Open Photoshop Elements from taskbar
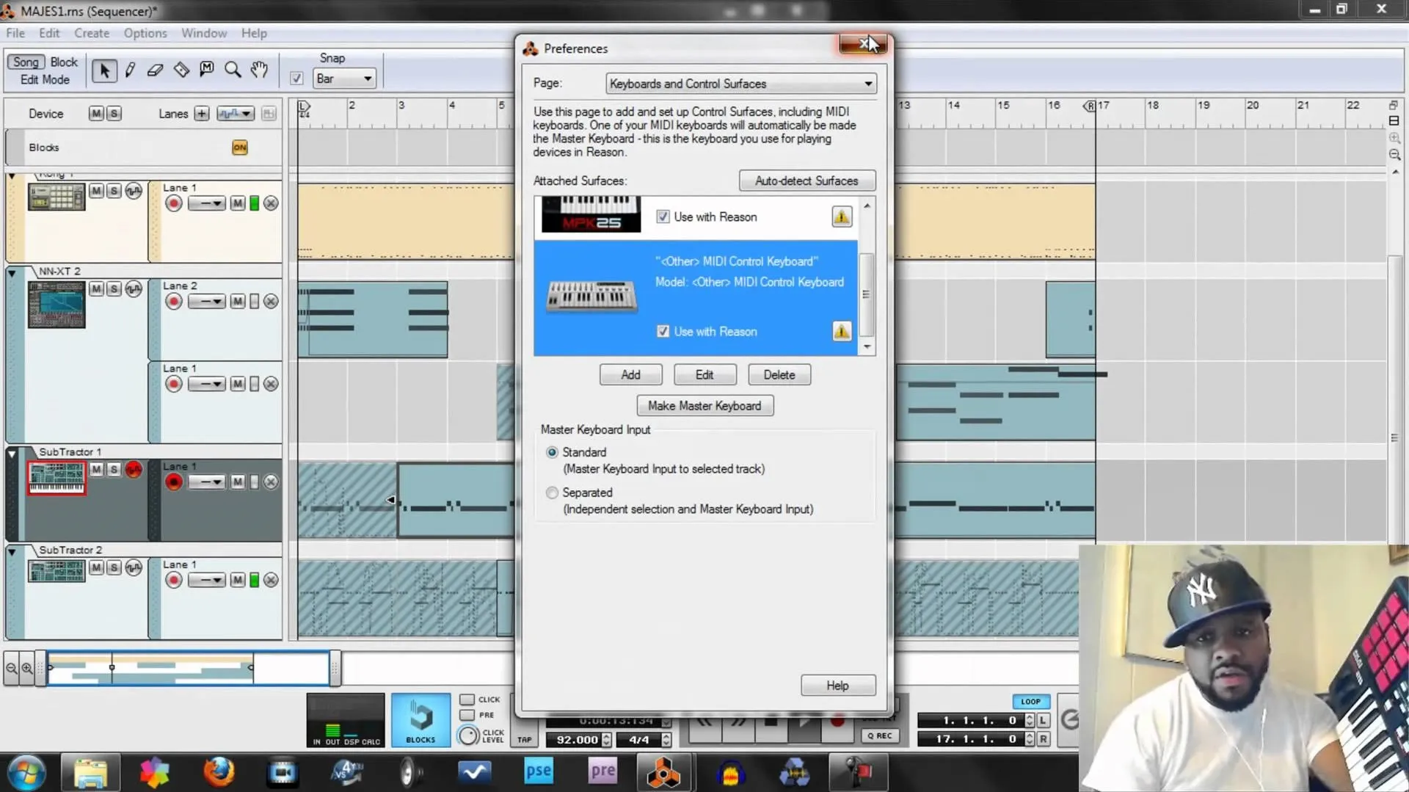This screenshot has height=792, width=1409. pos(539,772)
